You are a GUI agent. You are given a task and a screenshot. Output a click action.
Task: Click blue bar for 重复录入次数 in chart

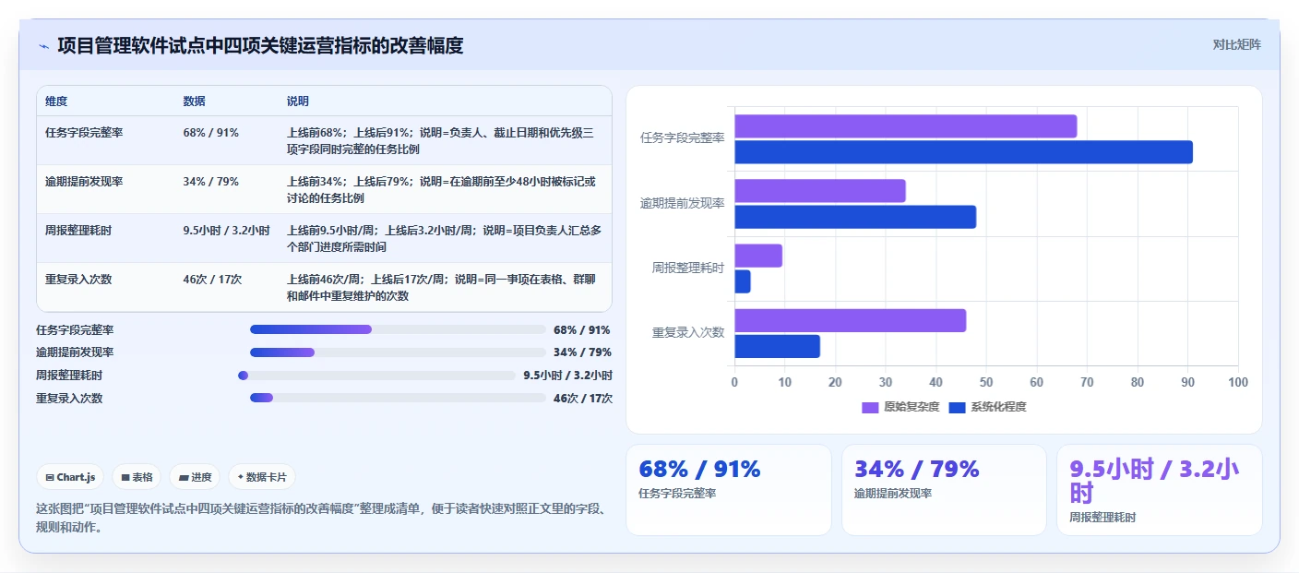click(777, 346)
